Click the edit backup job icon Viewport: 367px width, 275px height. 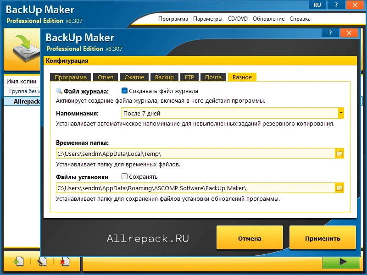click(42, 261)
